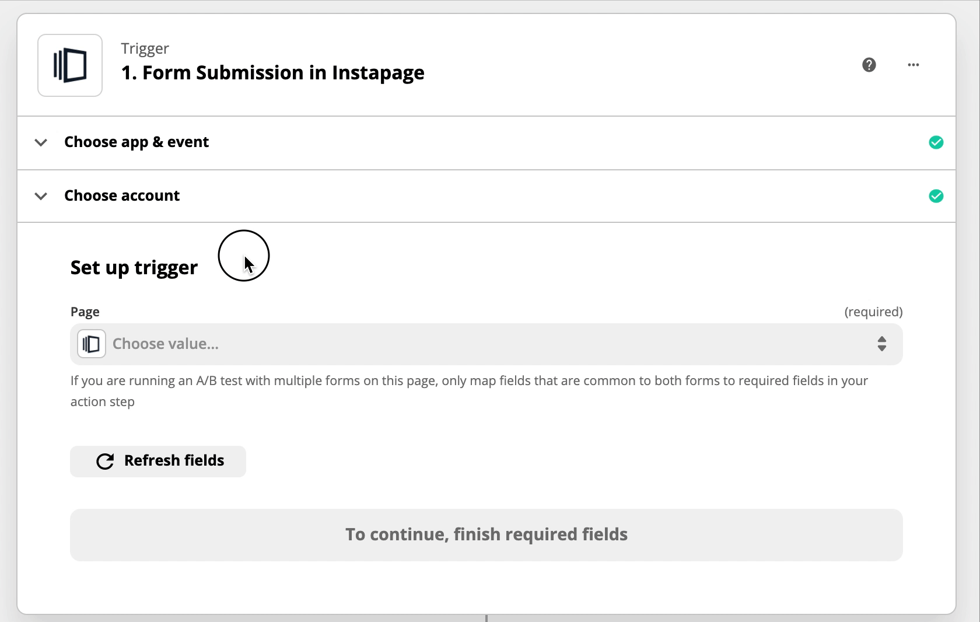This screenshot has width=980, height=622.
Task: Collapse the Choose app & event chevron
Action: [x=41, y=142]
